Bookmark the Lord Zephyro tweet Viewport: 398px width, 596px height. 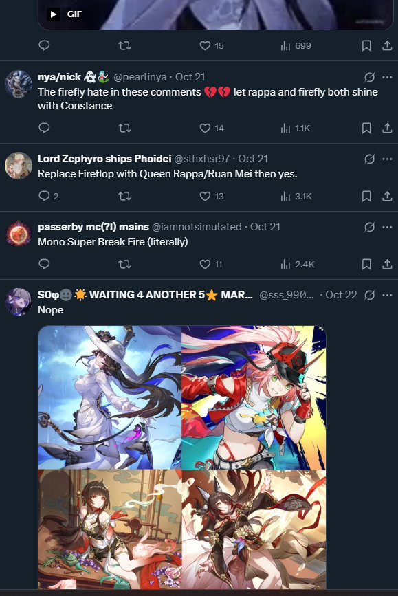[x=366, y=196]
